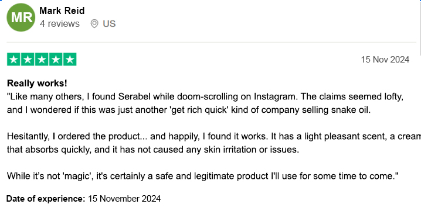
Task: Open Mark Reid's reviewer profile name
Action: tap(62, 11)
